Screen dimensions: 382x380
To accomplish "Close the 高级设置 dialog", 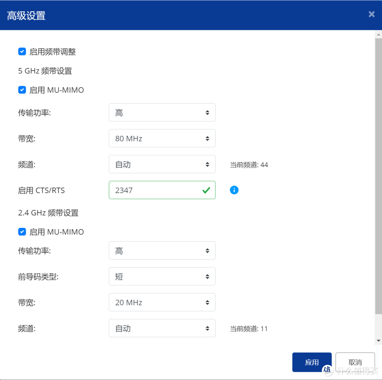I will pyautogui.click(x=371, y=14).
